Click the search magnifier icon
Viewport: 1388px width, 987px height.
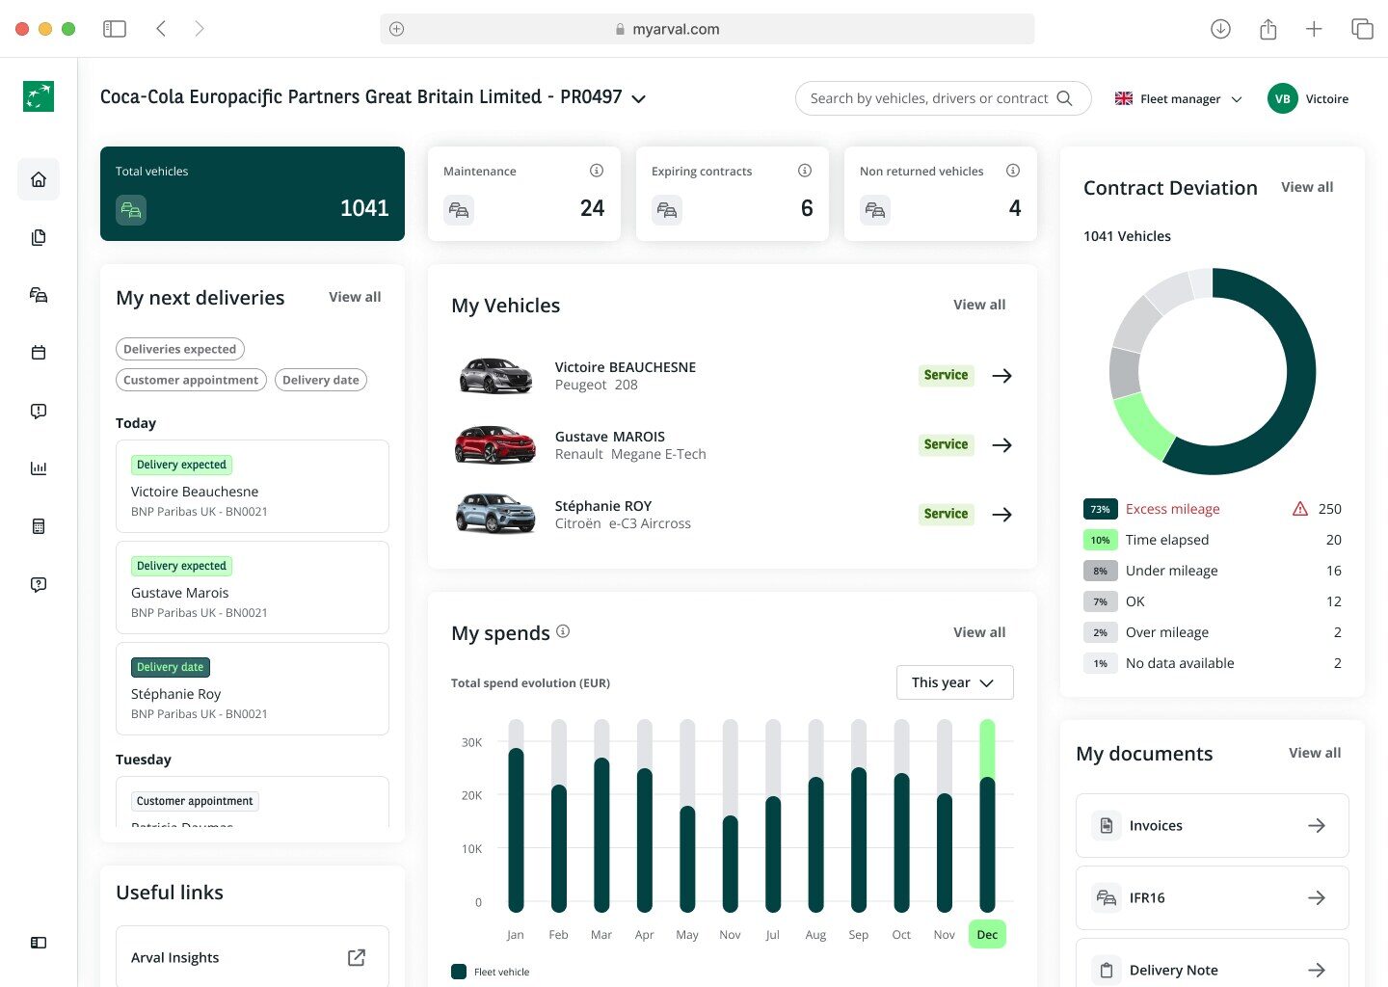pos(1064,98)
